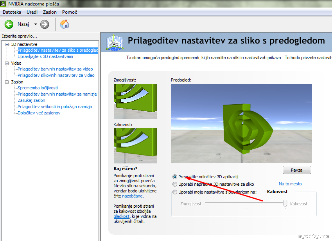
Task: Open 'Prilagoditev barvnih nastavitev za namizje'
Action: (x=57, y=94)
